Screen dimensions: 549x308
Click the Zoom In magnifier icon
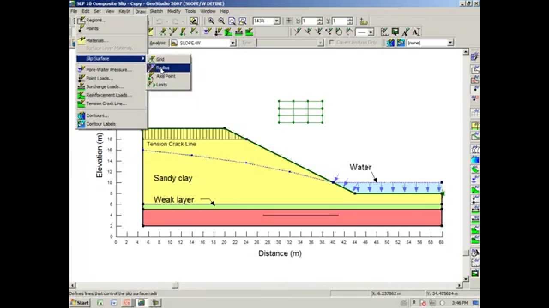(x=211, y=21)
